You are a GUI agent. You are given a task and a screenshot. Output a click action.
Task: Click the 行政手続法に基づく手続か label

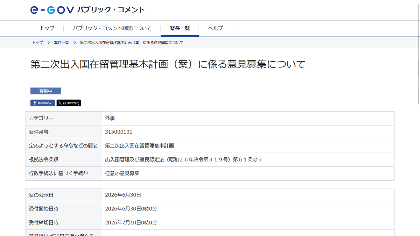pyautogui.click(x=58, y=173)
